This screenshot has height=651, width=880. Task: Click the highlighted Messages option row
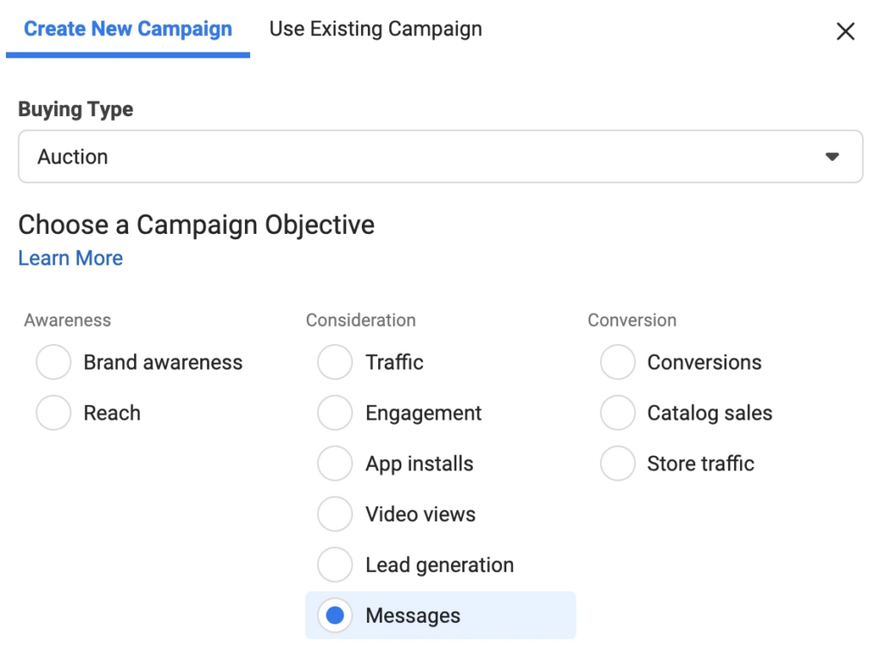(440, 616)
